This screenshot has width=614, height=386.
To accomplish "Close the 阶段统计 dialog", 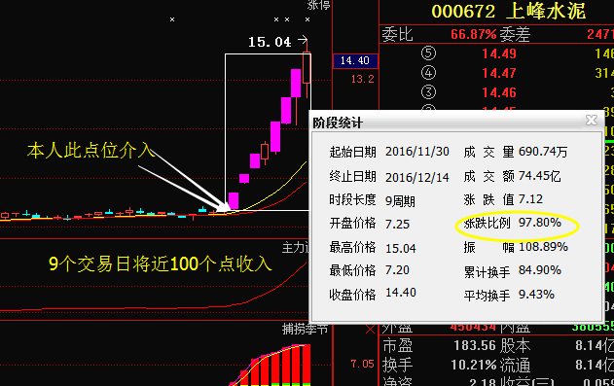I will click(x=591, y=120).
